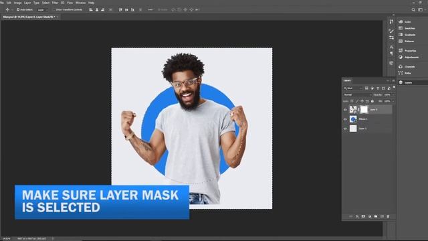Toggle the layer filtering on/off switch

click(x=394, y=88)
